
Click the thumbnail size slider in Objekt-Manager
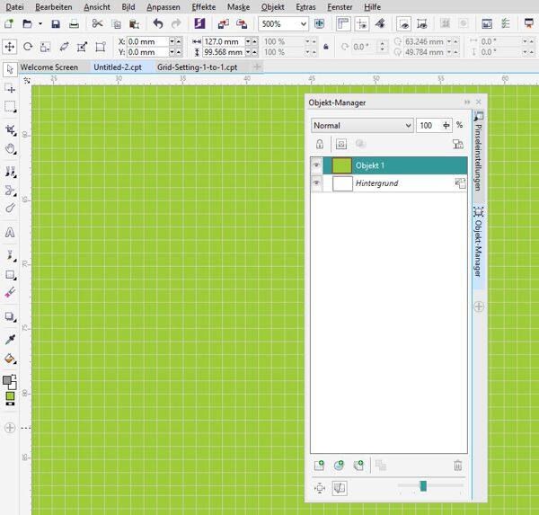[x=423, y=486]
